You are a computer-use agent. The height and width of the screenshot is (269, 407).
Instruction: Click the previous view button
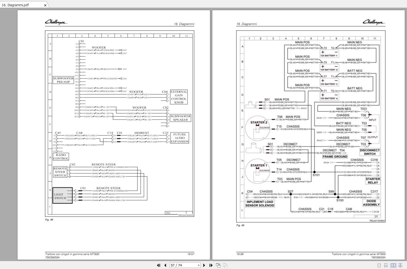pos(218,265)
